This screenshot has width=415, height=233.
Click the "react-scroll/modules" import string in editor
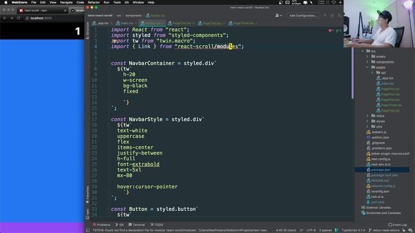[207, 47]
